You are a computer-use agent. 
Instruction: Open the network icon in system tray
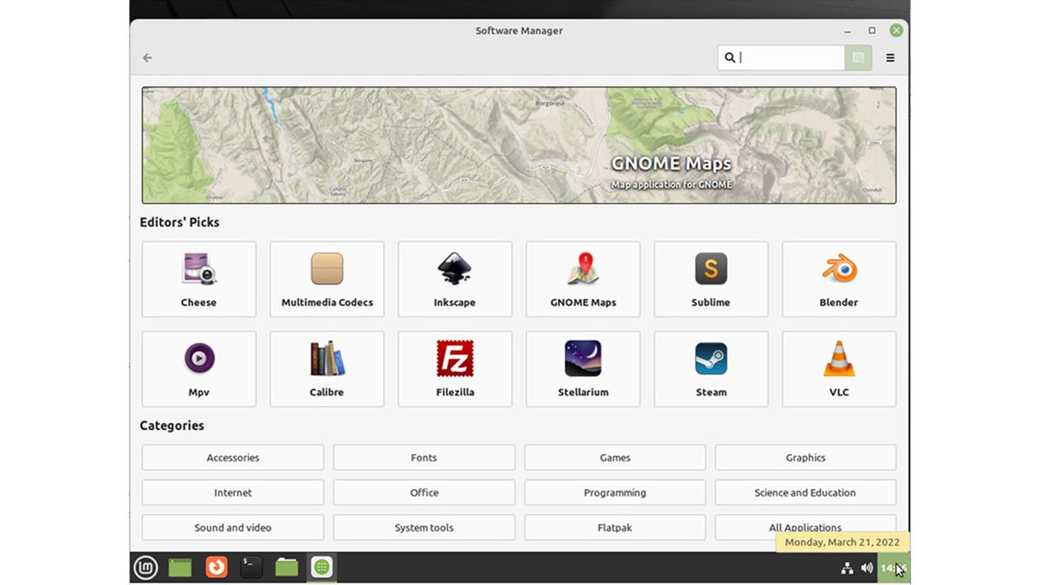tap(847, 569)
